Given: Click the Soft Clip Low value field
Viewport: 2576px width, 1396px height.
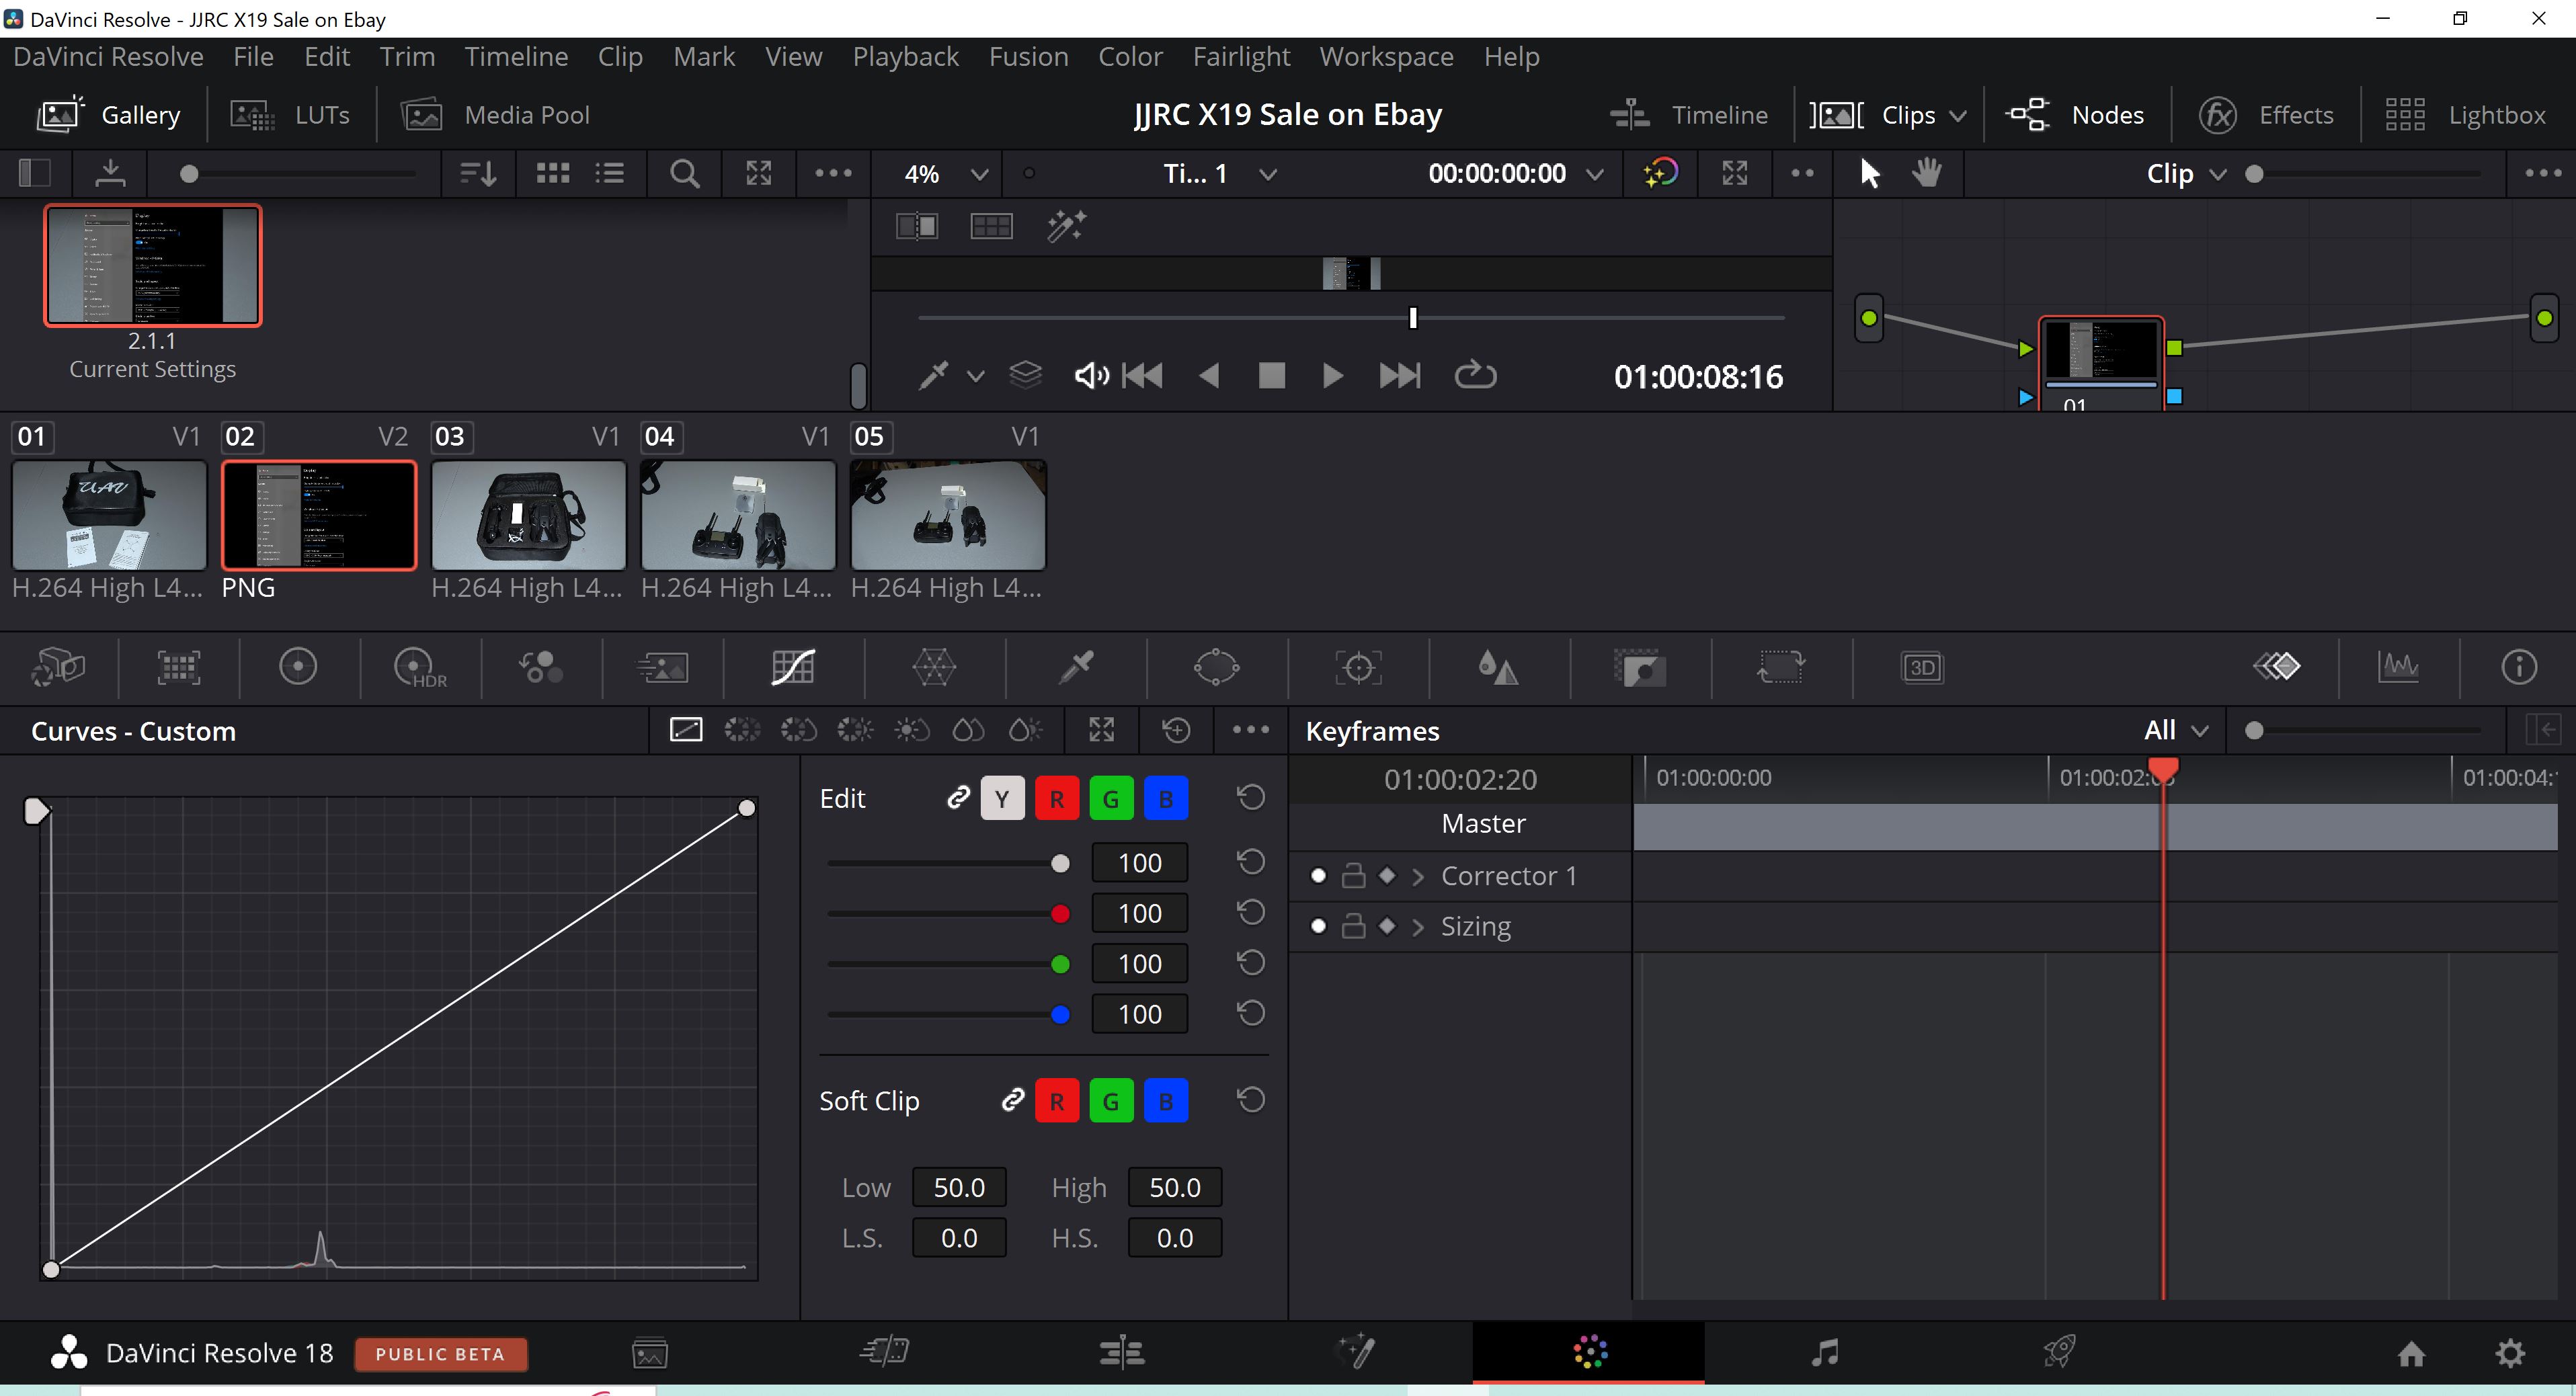Looking at the screenshot, I should pos(959,1188).
